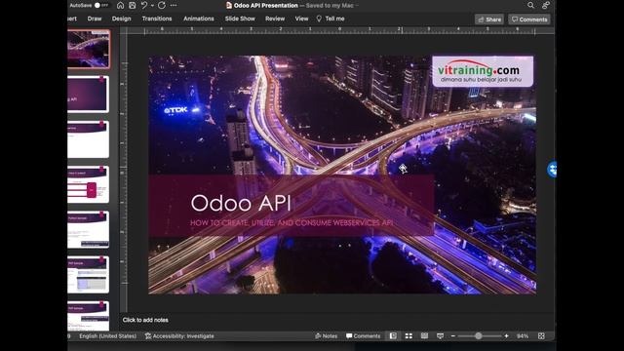Toggle the Notes pane in status bar

click(326, 336)
